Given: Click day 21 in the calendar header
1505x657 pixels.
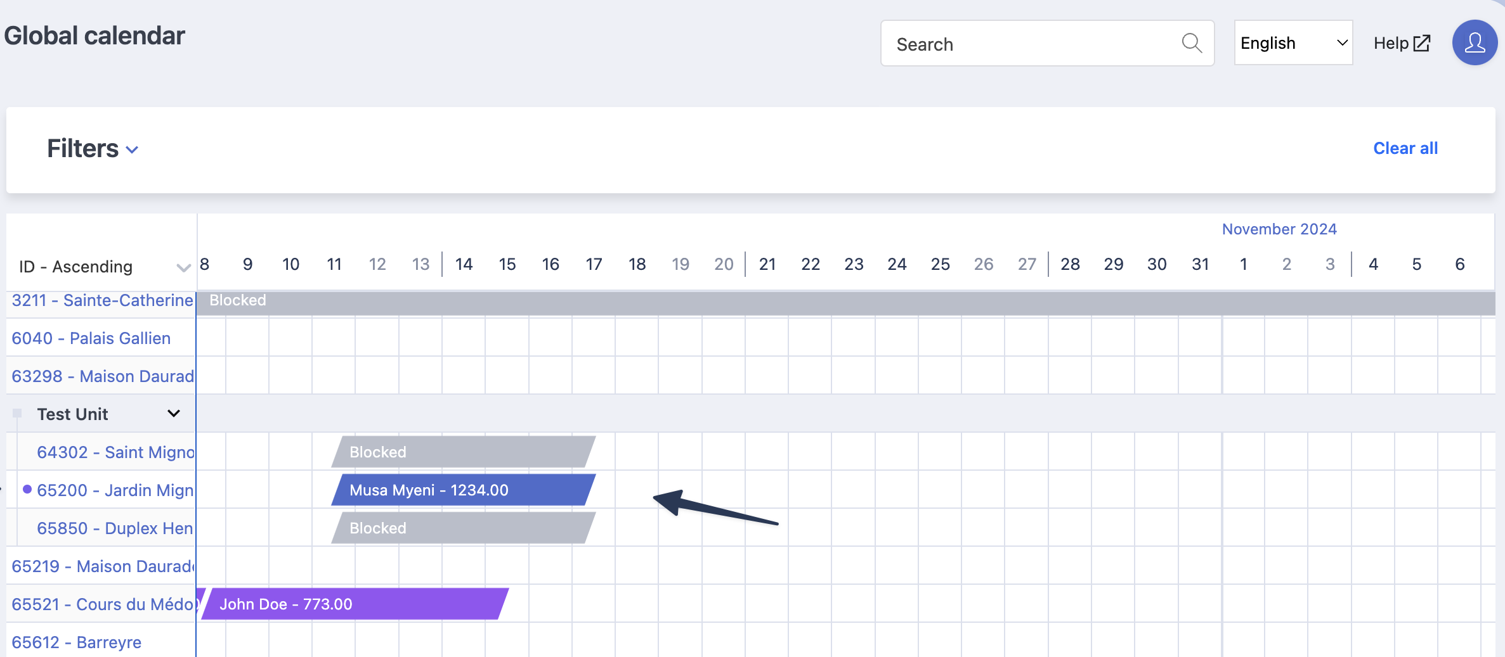Looking at the screenshot, I should click(x=767, y=264).
